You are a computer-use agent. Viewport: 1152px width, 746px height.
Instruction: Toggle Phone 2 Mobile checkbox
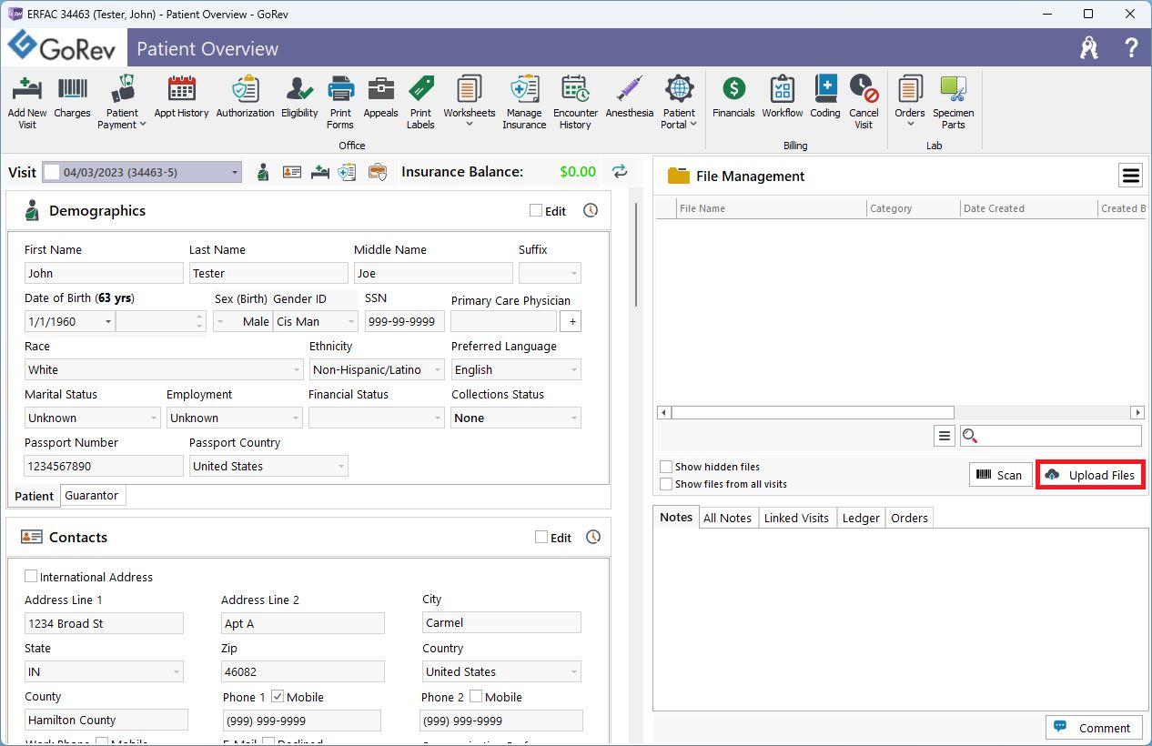(x=476, y=697)
